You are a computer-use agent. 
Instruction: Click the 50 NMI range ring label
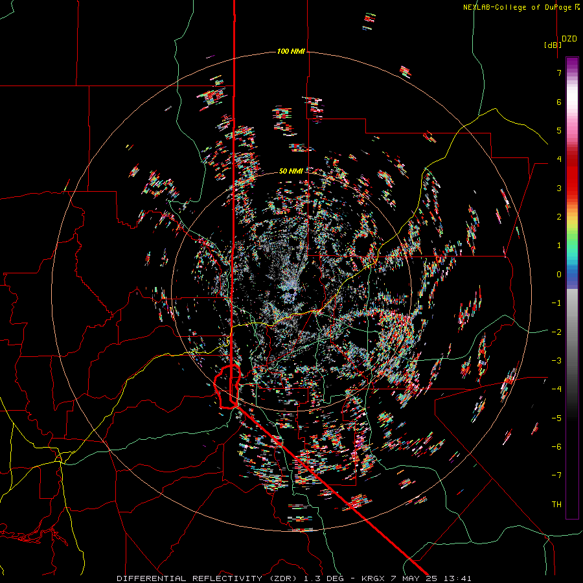(x=291, y=171)
